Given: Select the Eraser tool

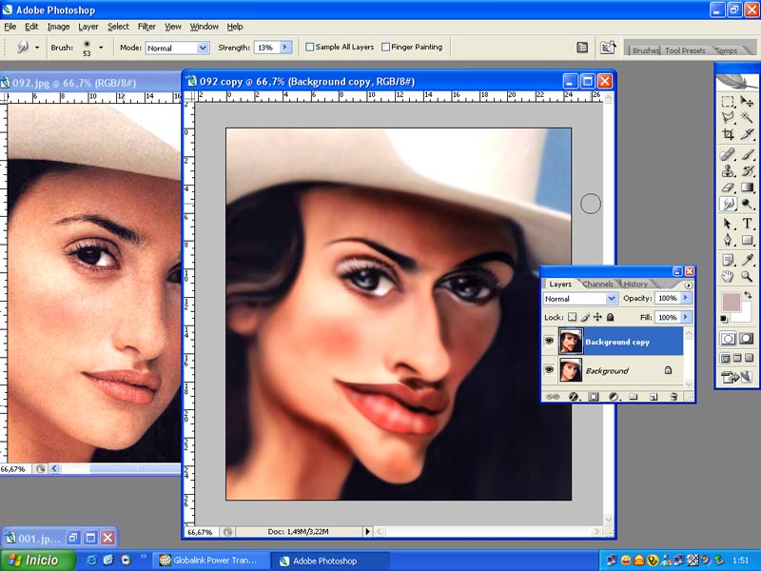Looking at the screenshot, I should 728,187.
